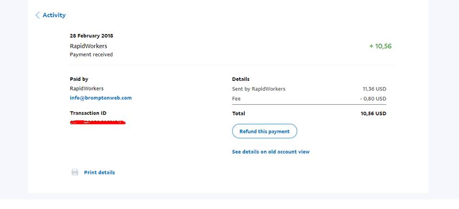
Task: Click the - 0,80 USD fee amount
Action: pyautogui.click(x=373, y=99)
